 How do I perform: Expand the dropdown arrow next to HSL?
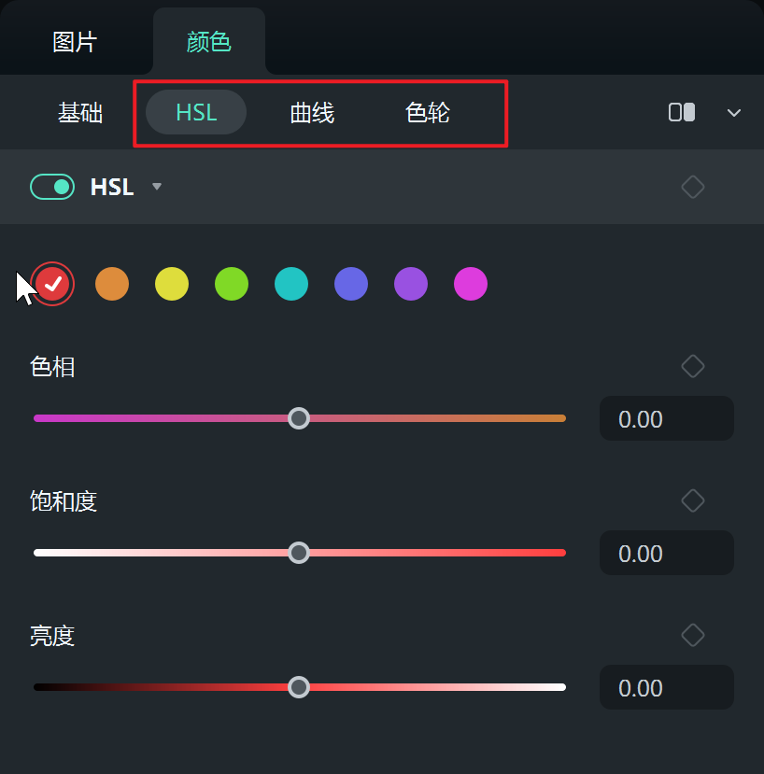tap(156, 187)
